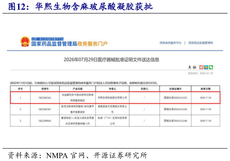Click the 发布时间 2026-07-29 text

[200, 73]
